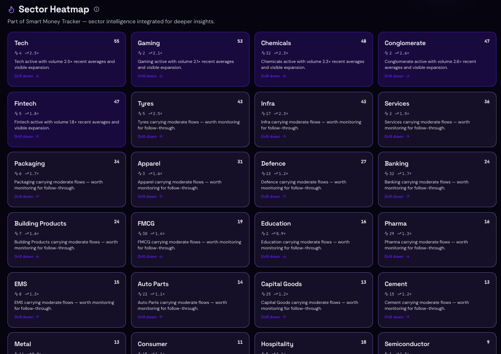The image size is (501, 354).
Task: Click the trend icon on Services card
Action: pyautogui.click(x=397, y=114)
